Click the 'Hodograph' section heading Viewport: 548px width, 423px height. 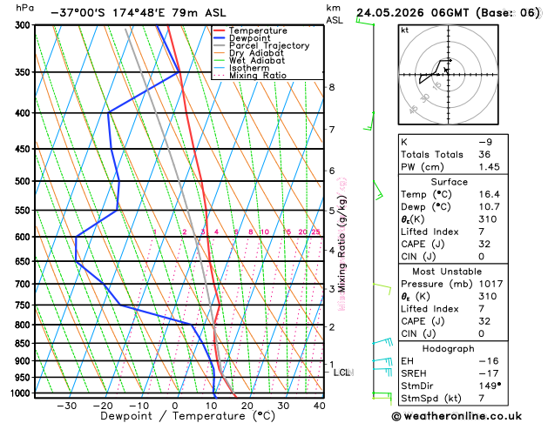449,349
